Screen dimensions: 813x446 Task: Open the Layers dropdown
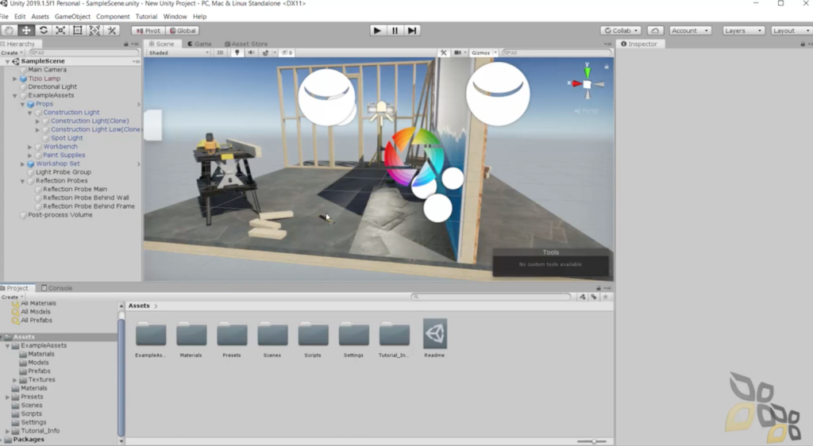click(743, 31)
